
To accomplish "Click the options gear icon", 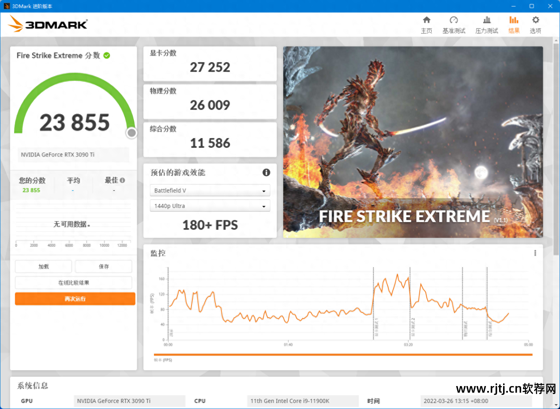I will coord(535,20).
